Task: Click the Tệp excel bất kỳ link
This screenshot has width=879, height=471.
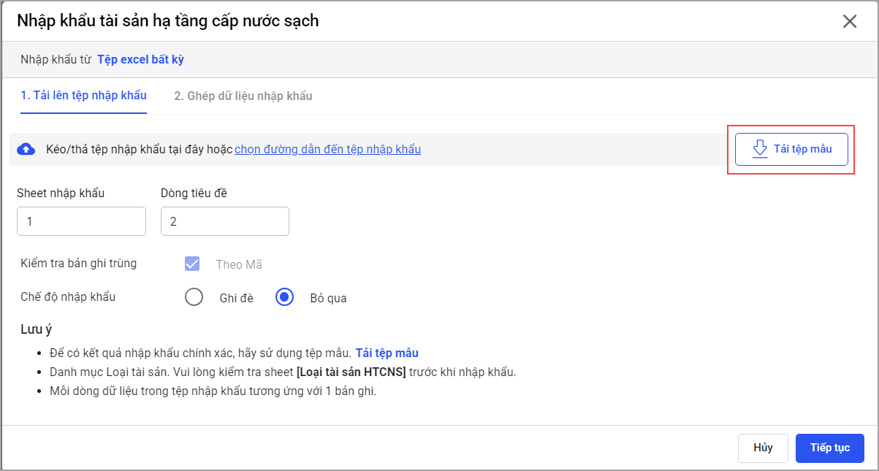Action: [140, 60]
